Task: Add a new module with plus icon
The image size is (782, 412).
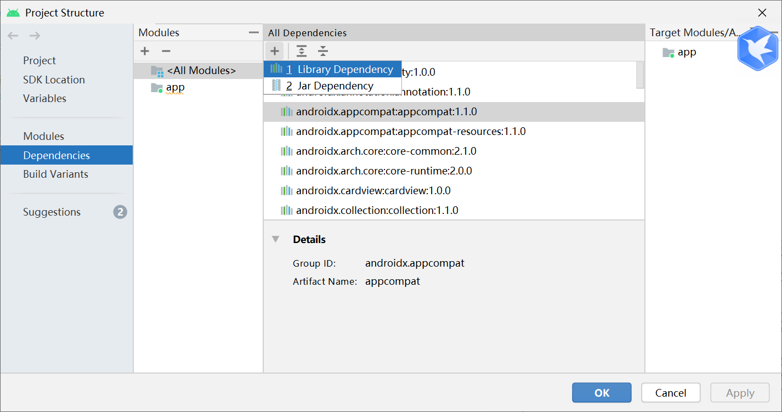Action: tap(145, 51)
